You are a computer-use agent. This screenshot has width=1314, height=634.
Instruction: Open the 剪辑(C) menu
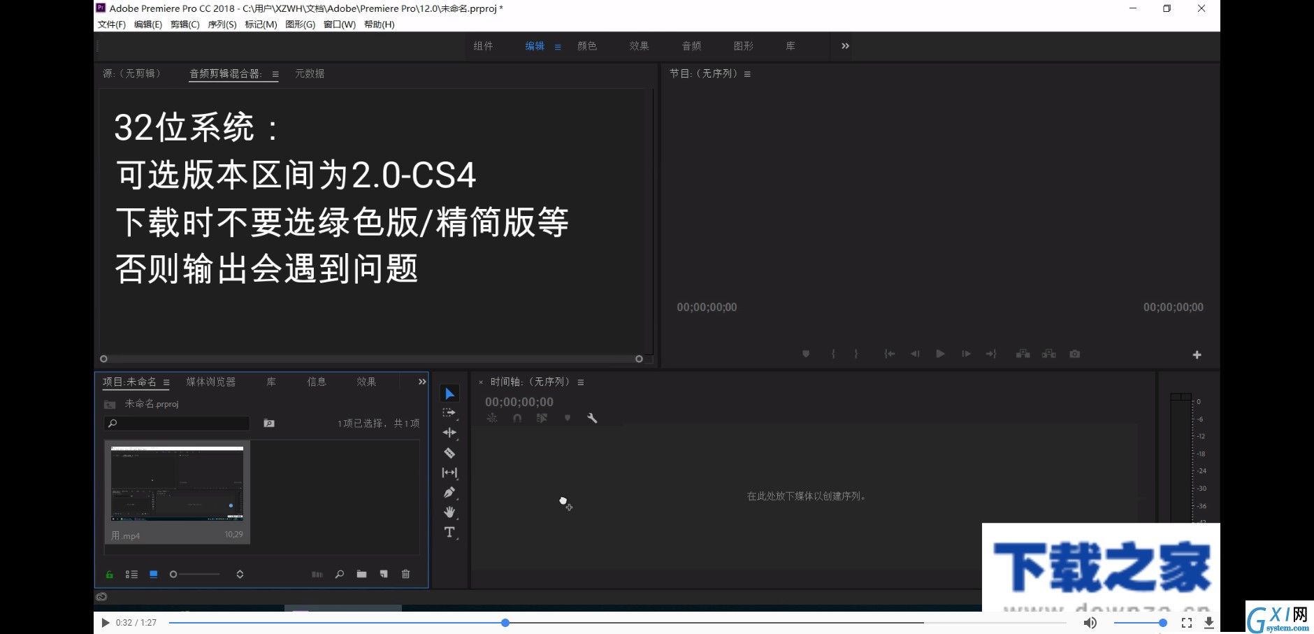tap(185, 24)
